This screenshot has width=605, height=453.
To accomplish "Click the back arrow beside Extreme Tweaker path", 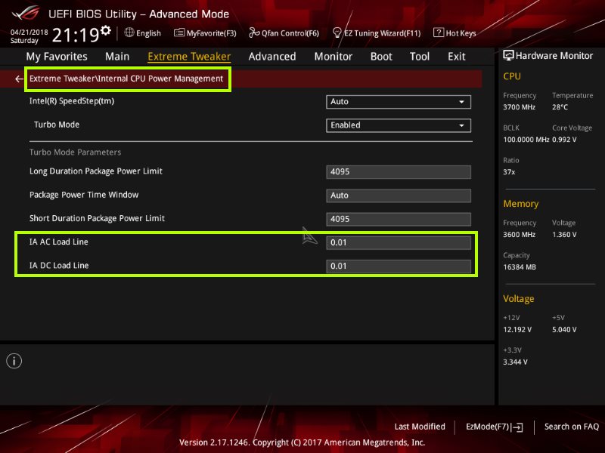I will (19, 79).
